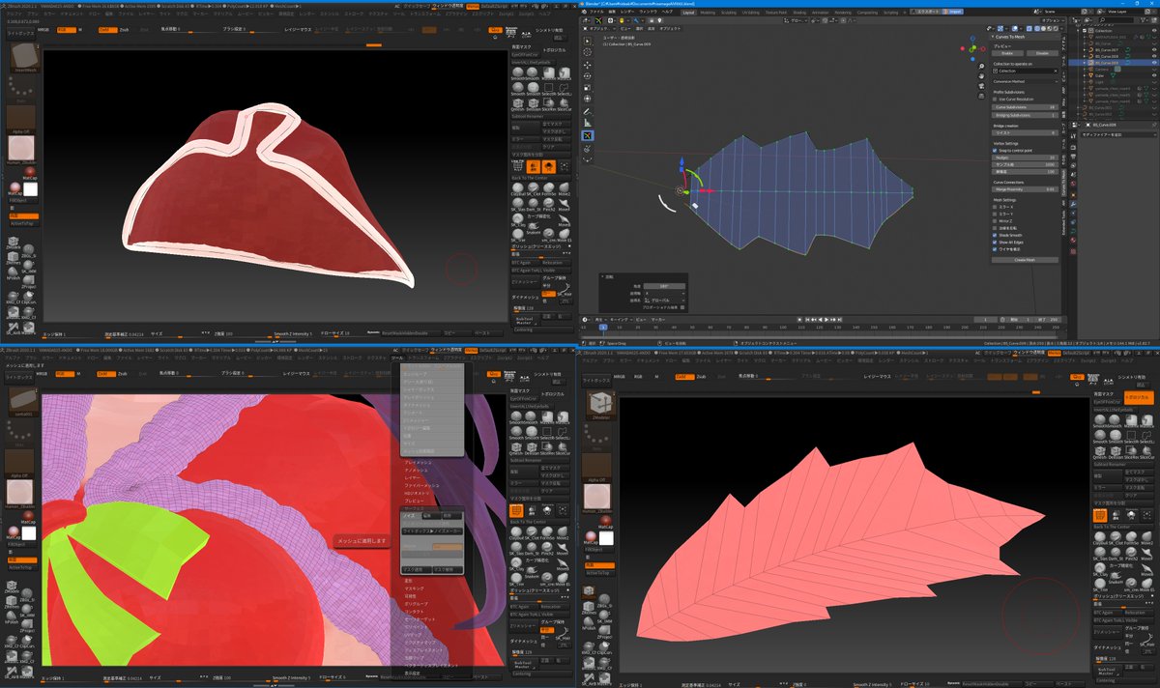Toggle orange Rgb button in top-left ZBrush window

pyautogui.click(x=67, y=30)
